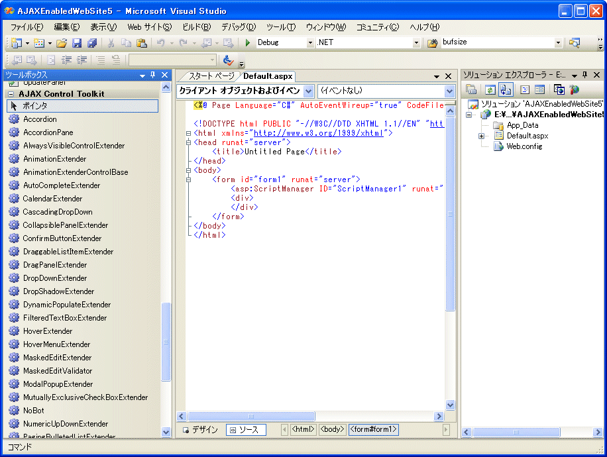
Task: Select Web.config in Solution Explorer
Action: (x=524, y=146)
